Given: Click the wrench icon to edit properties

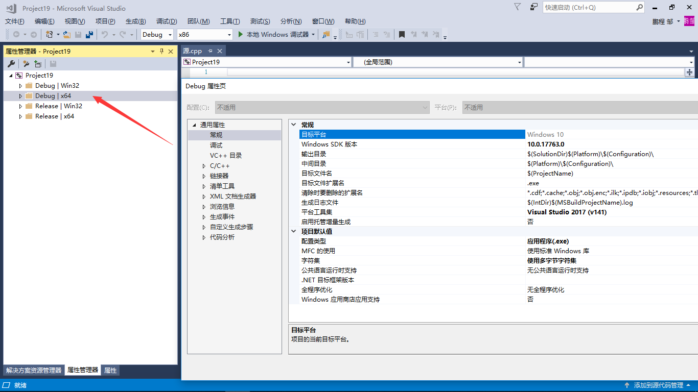Looking at the screenshot, I should click(11, 63).
